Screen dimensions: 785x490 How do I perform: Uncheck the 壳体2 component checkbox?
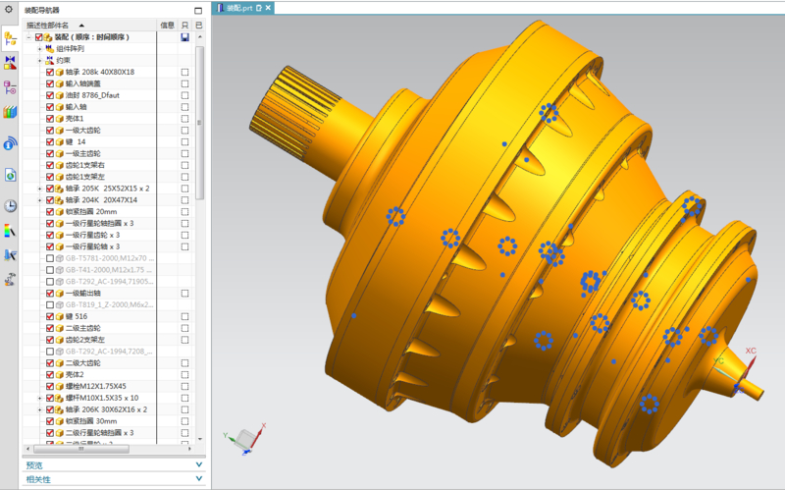tap(50, 375)
